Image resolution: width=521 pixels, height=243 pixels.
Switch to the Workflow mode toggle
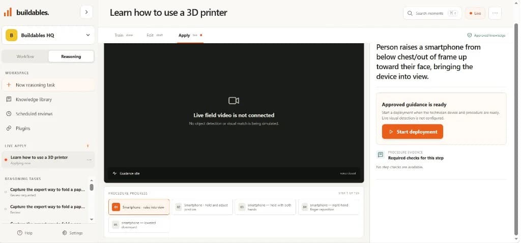coord(25,56)
